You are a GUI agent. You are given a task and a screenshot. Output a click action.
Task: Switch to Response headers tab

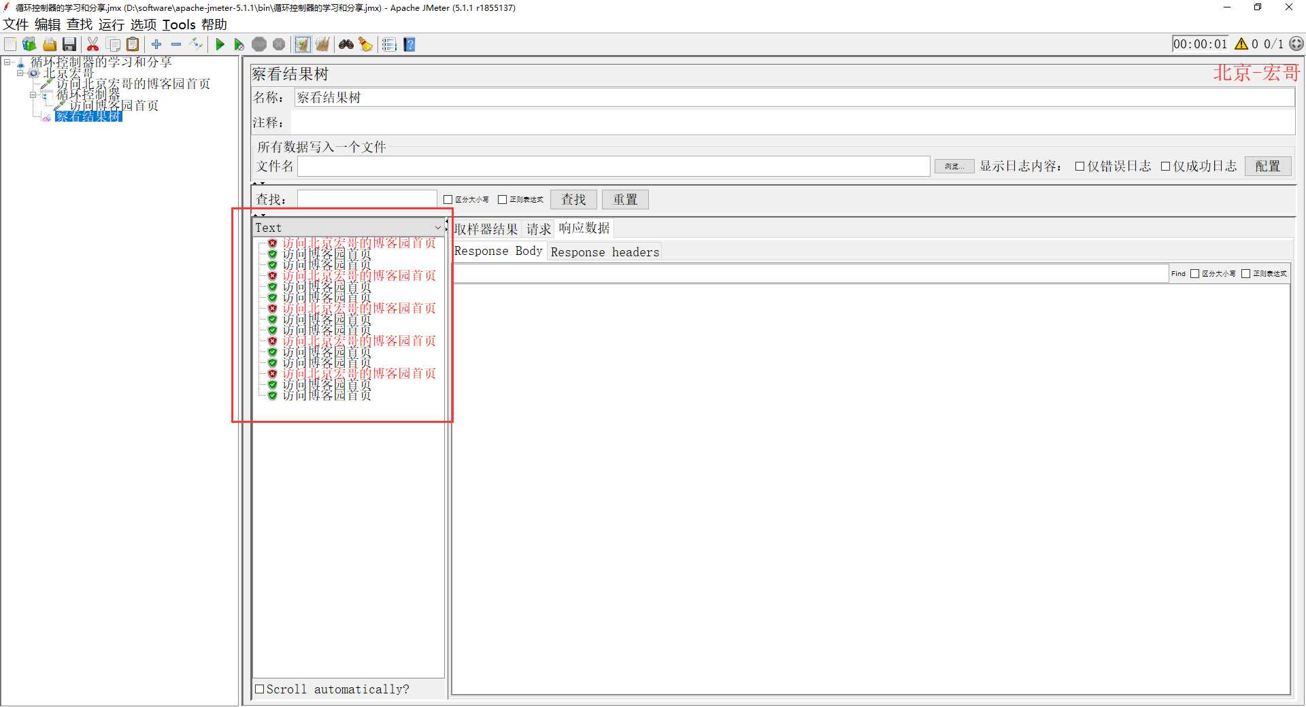[x=605, y=252]
